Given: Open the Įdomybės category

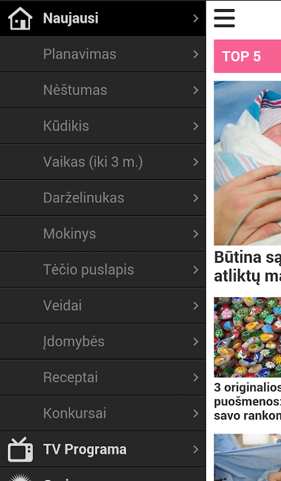Looking at the screenshot, I should [x=103, y=342].
